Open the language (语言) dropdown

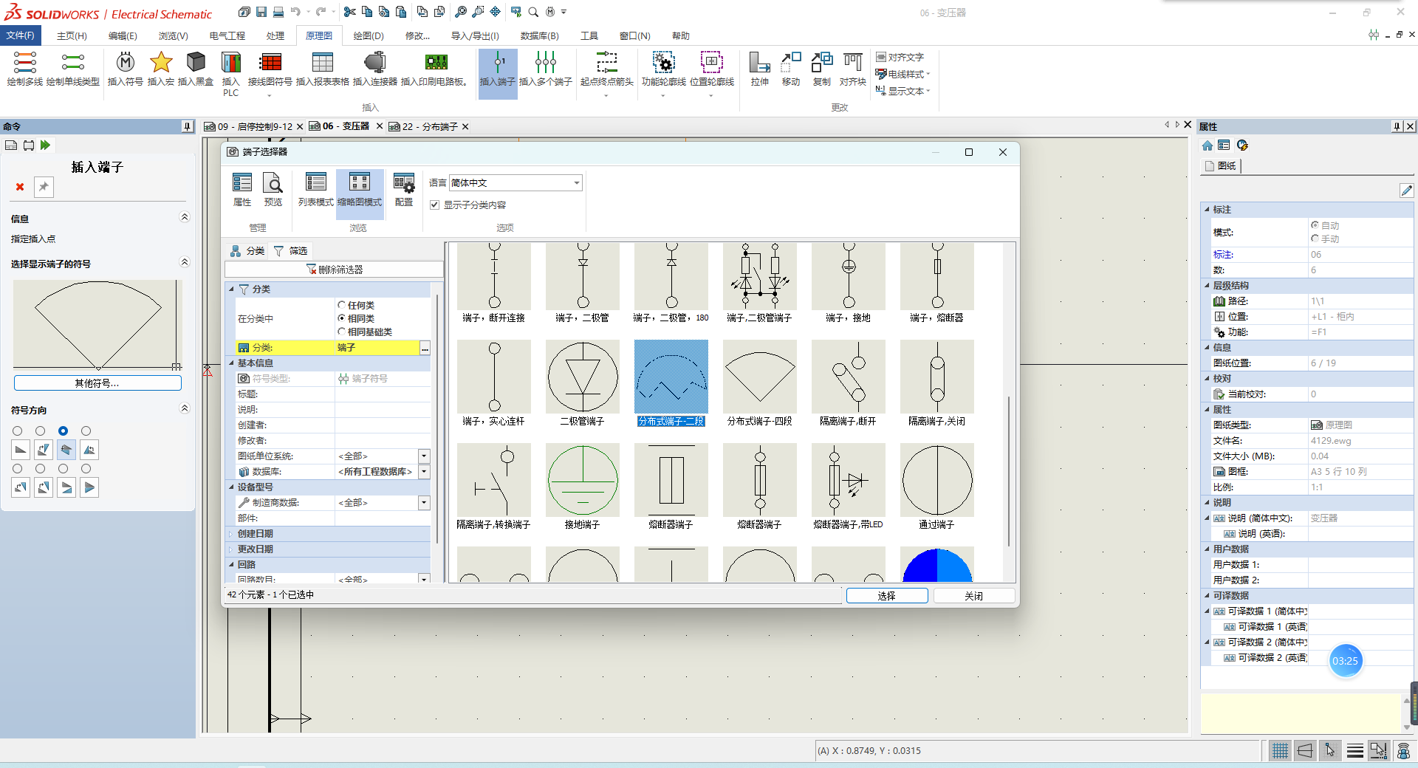[576, 183]
